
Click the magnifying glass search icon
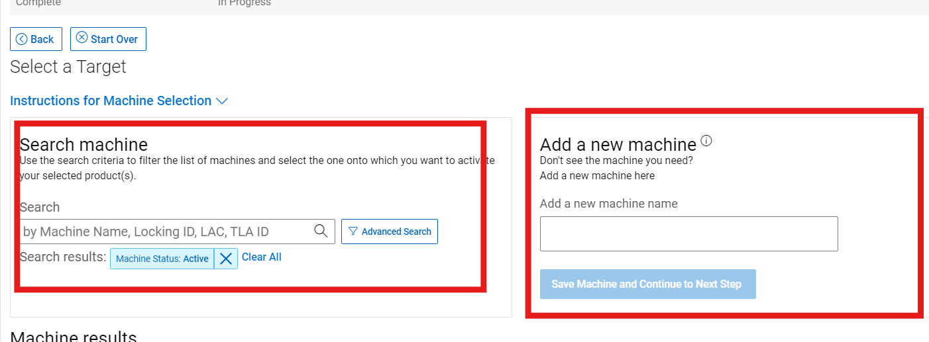pyautogui.click(x=321, y=231)
